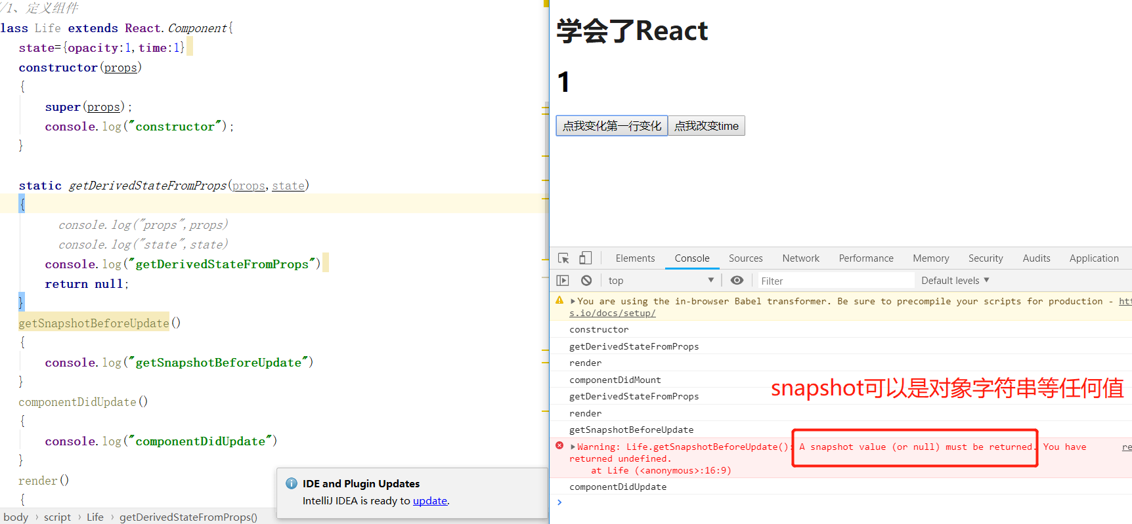Click the 'constructor' console log entry
The width and height of the screenshot is (1132, 524).
pyautogui.click(x=599, y=330)
